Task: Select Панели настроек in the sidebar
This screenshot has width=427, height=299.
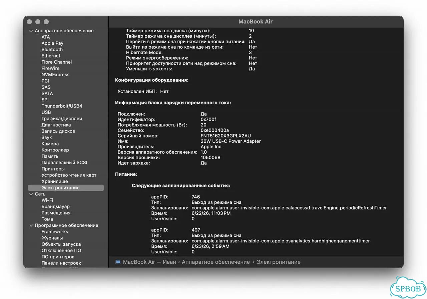Action: [x=61, y=263]
